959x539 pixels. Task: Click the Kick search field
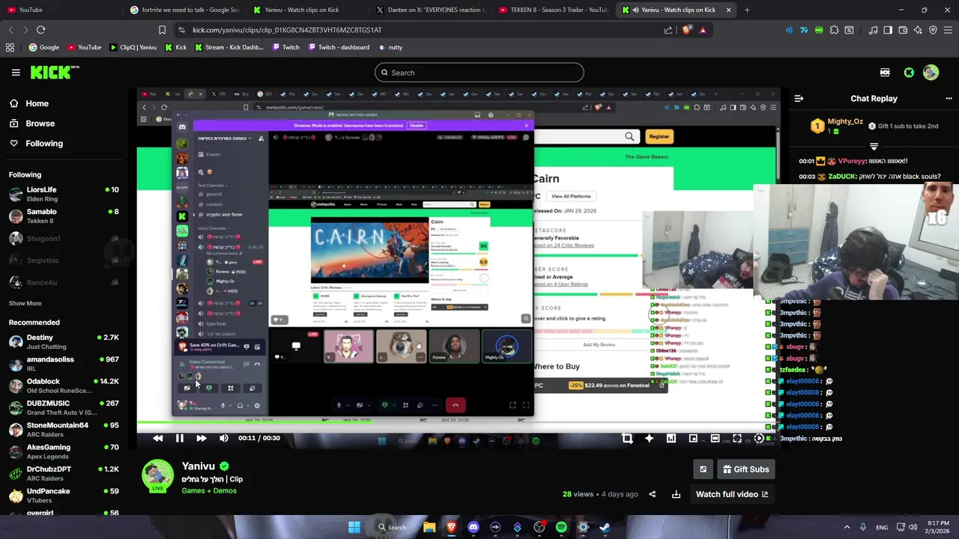point(479,73)
